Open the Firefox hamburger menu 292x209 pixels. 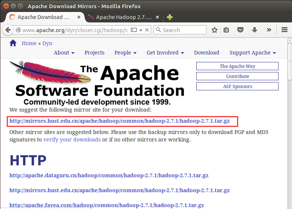(285, 30)
